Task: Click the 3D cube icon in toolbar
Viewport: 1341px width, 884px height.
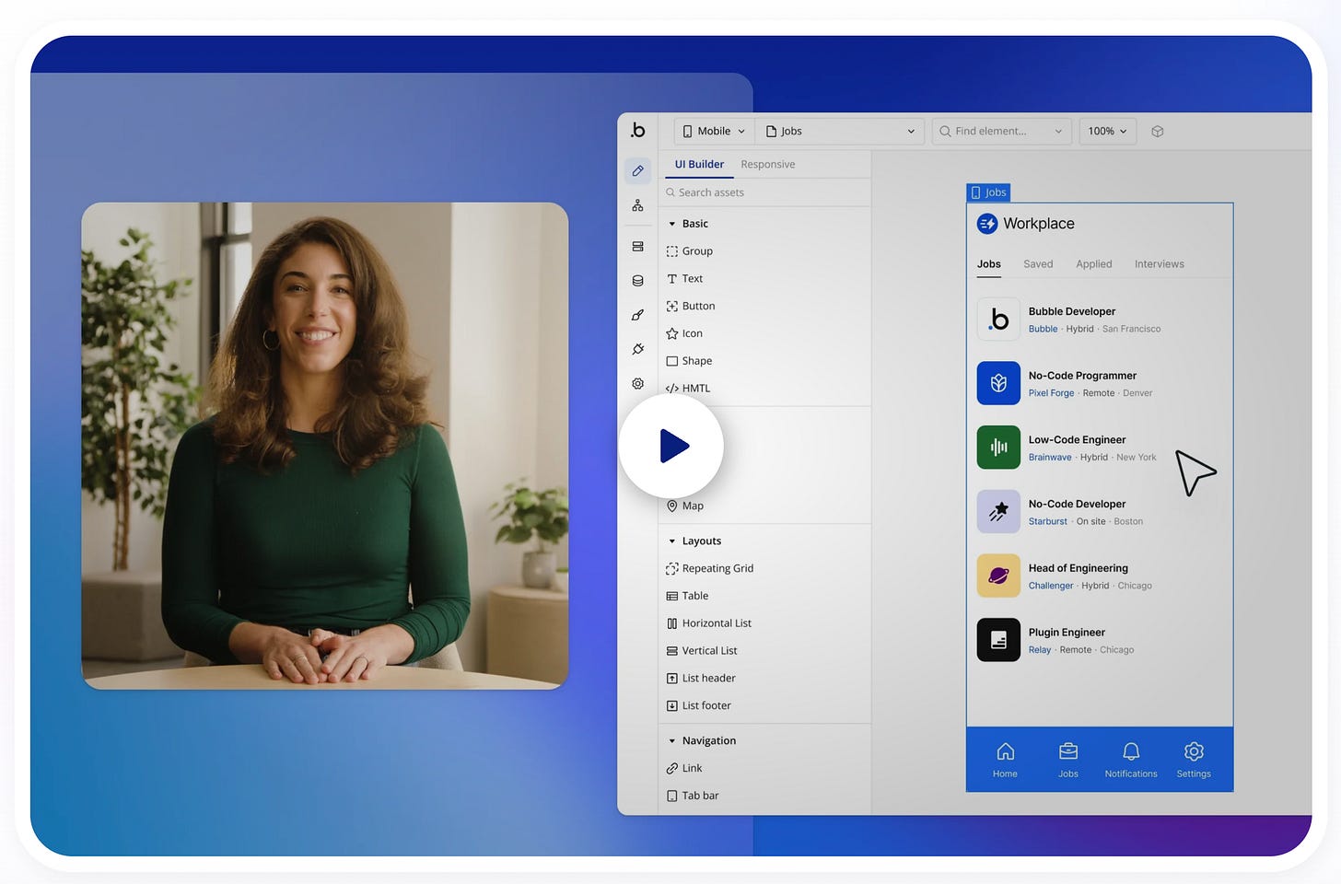Action: pos(1158,132)
